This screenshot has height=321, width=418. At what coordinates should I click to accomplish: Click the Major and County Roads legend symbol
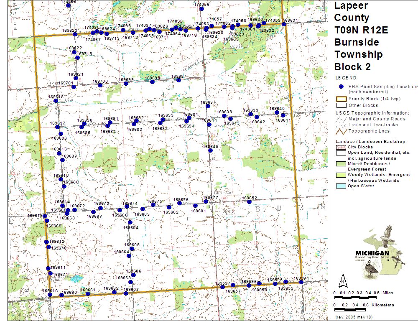click(341, 119)
